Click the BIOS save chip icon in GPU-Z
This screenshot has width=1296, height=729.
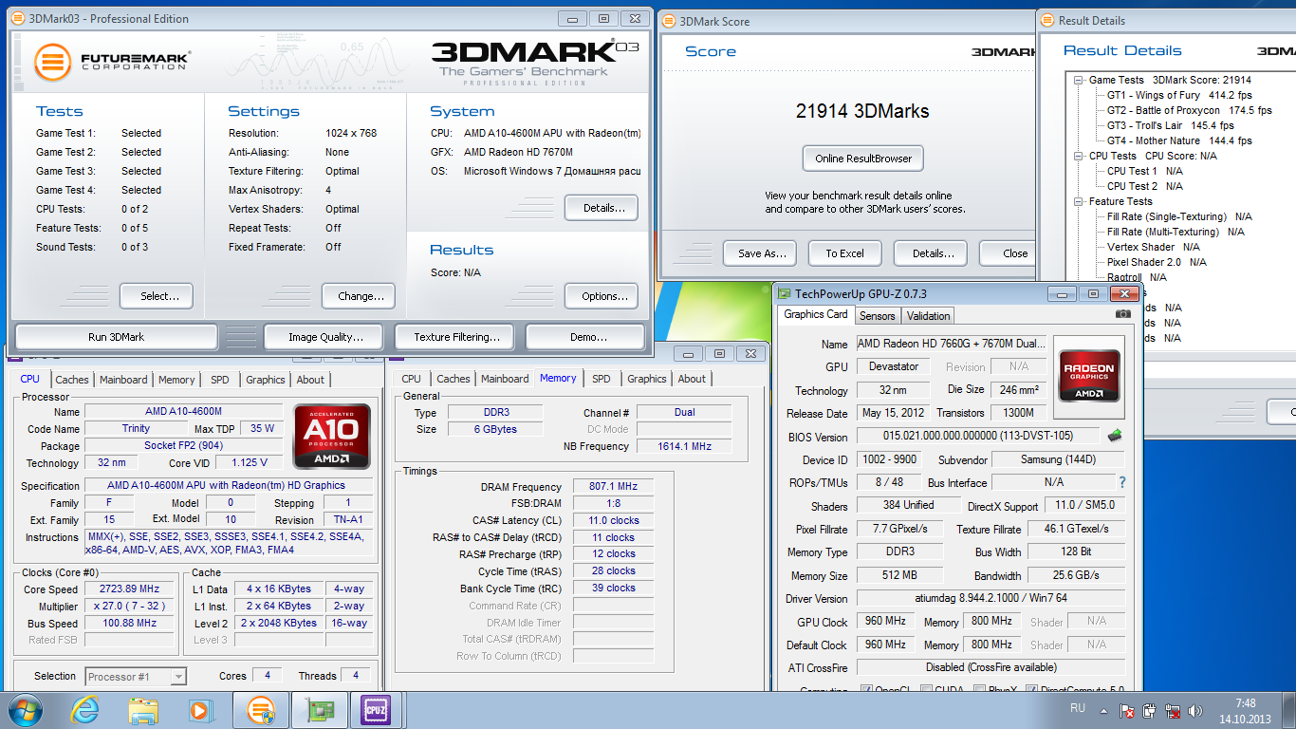click(x=1115, y=436)
